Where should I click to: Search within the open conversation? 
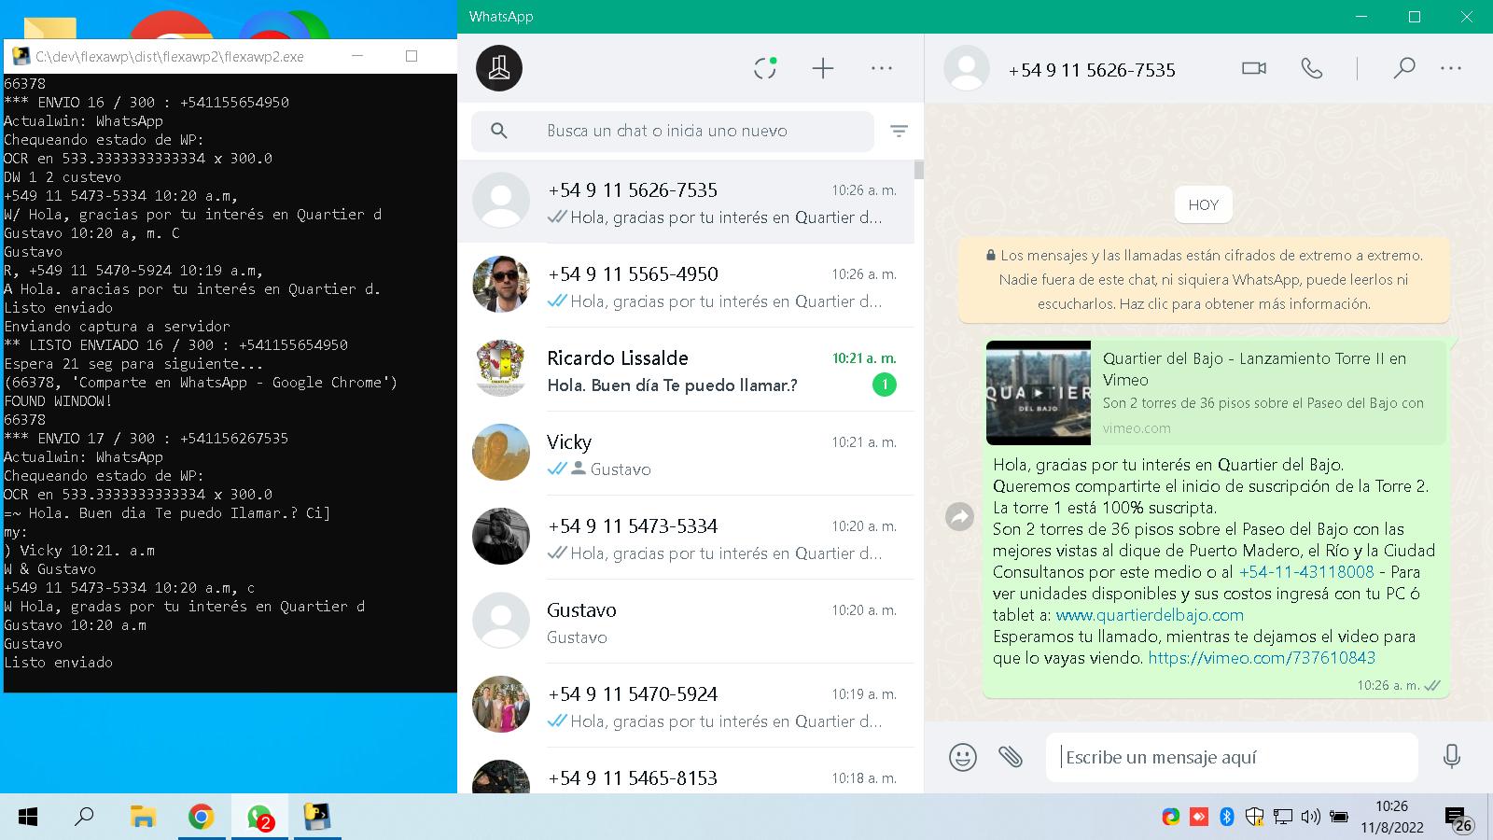coord(1403,68)
